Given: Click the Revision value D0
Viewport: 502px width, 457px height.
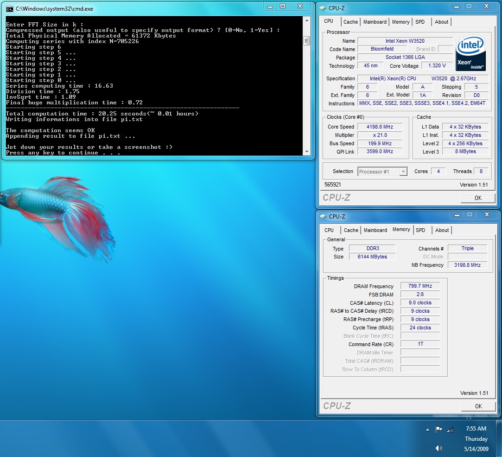Looking at the screenshot, I should coord(477,95).
